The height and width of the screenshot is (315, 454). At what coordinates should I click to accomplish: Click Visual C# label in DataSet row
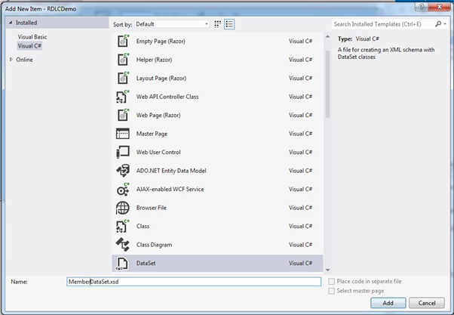300,264
